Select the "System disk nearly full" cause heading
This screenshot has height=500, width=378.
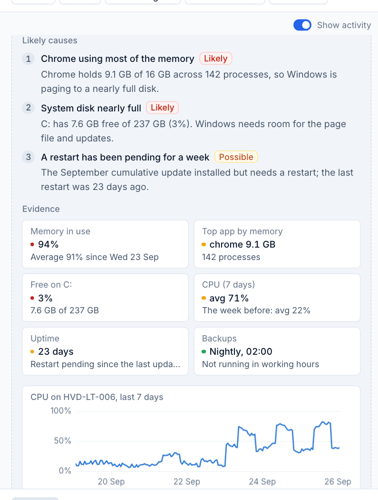tap(91, 108)
